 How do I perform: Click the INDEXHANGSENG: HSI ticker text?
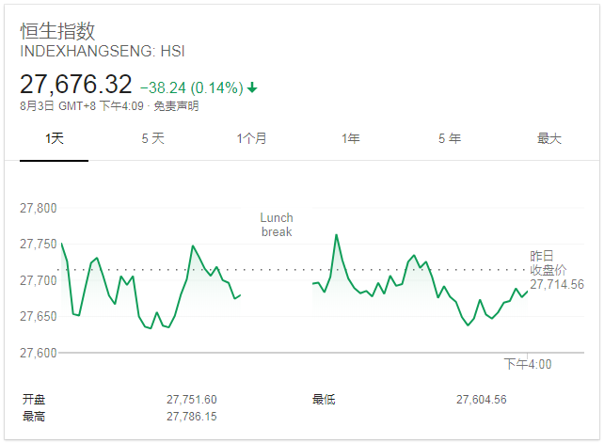pos(103,51)
